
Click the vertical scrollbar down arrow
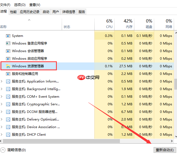coord(176,137)
